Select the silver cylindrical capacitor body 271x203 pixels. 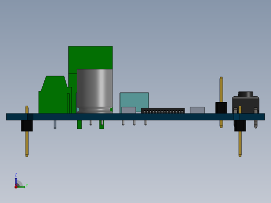click(95, 91)
